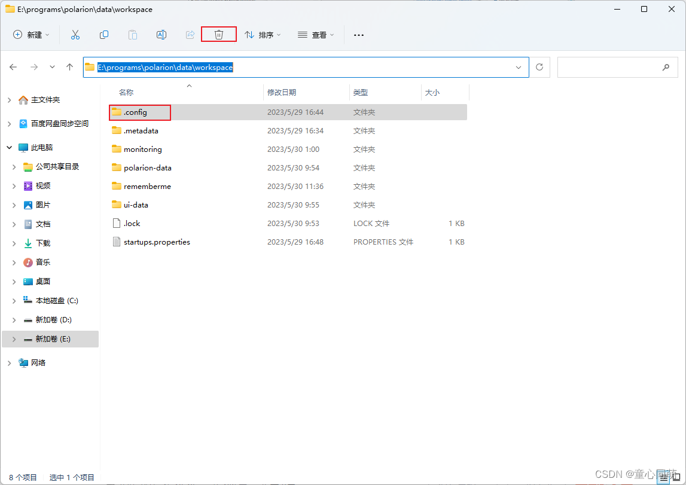Image resolution: width=686 pixels, height=485 pixels.
Task: Expand the 百度网盘同步空间 tree node
Action: (9, 124)
